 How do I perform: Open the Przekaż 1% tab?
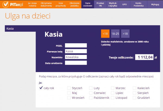coord(100,4)
